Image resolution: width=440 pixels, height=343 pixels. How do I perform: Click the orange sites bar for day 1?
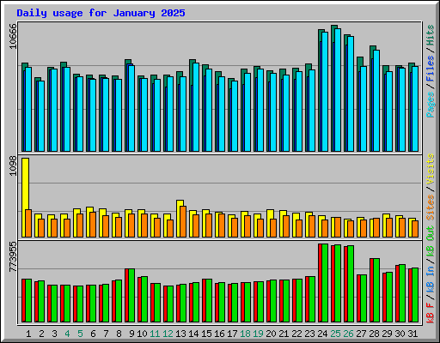click(x=28, y=223)
